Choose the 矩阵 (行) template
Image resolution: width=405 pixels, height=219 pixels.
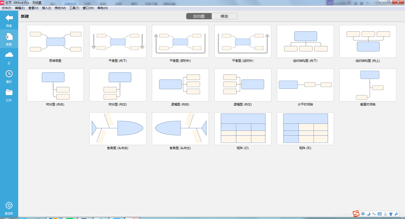(x=243, y=129)
